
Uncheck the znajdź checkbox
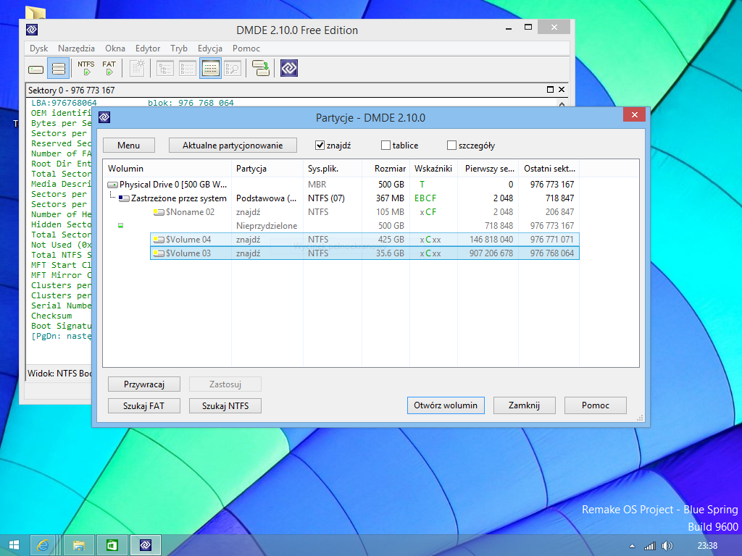(x=320, y=145)
